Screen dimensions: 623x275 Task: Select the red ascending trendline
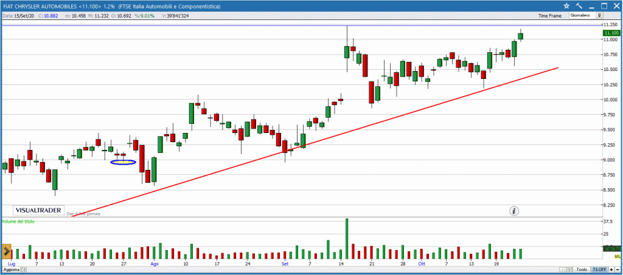pyautogui.click(x=315, y=142)
